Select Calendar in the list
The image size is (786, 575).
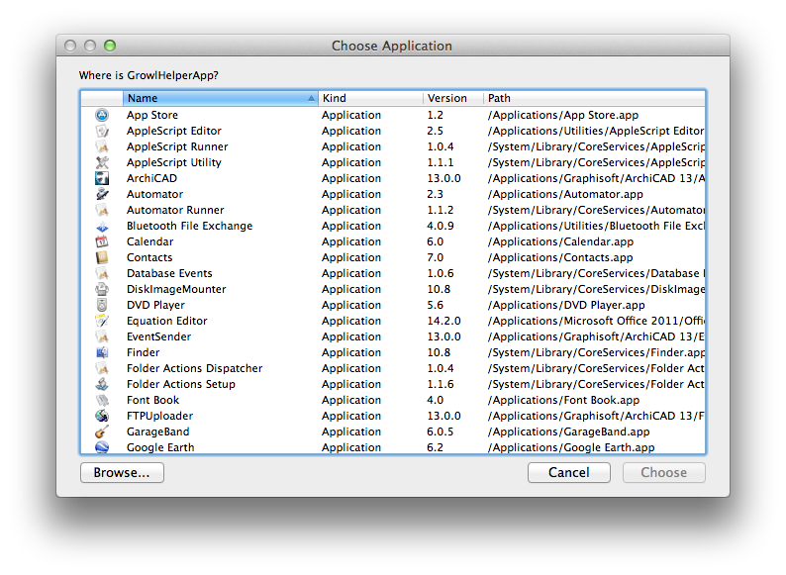click(x=149, y=241)
